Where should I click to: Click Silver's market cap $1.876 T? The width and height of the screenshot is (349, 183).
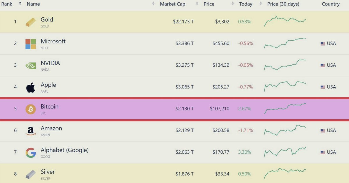point(184,174)
